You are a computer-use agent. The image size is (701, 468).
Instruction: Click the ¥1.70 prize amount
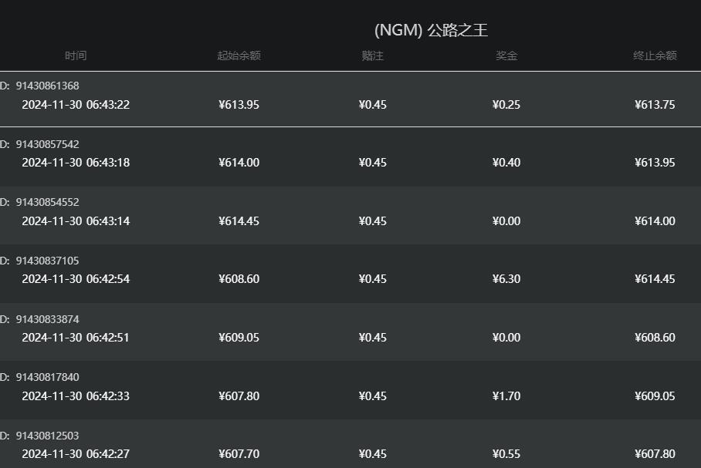tap(506, 396)
